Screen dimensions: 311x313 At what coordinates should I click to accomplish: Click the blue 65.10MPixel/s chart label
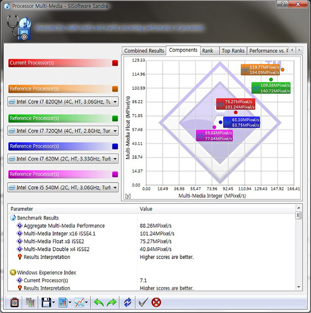click(x=242, y=122)
